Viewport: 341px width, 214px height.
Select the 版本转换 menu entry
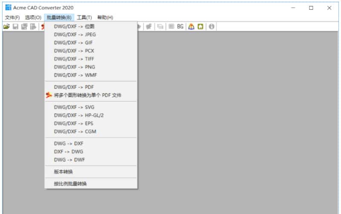coord(91,172)
